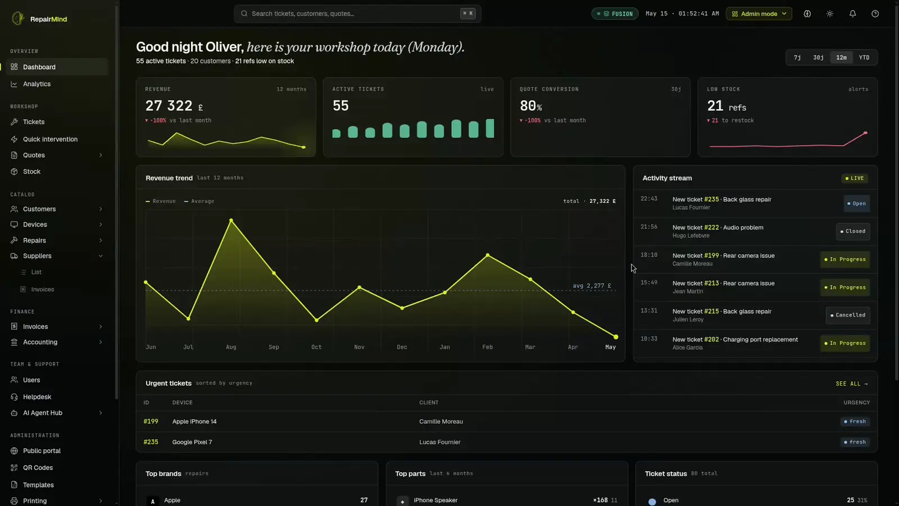Click the Users icon in sidebar
The height and width of the screenshot is (506, 899).
(14, 380)
